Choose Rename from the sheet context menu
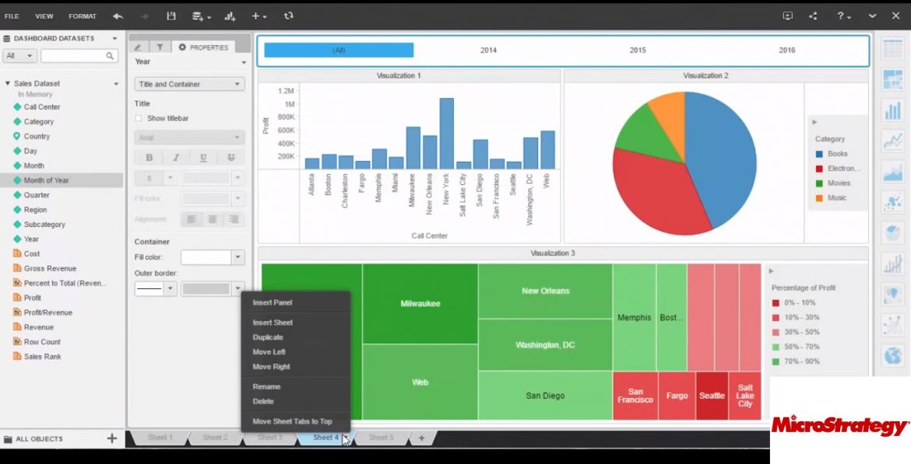 point(269,386)
